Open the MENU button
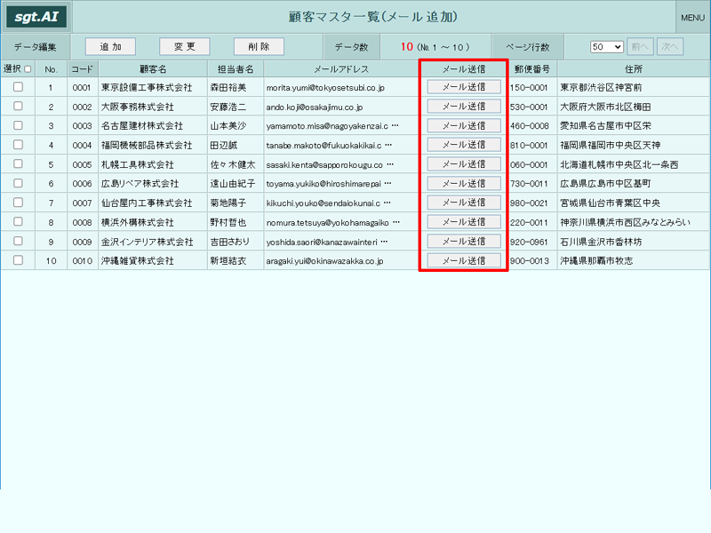The image size is (711, 533). (x=692, y=17)
